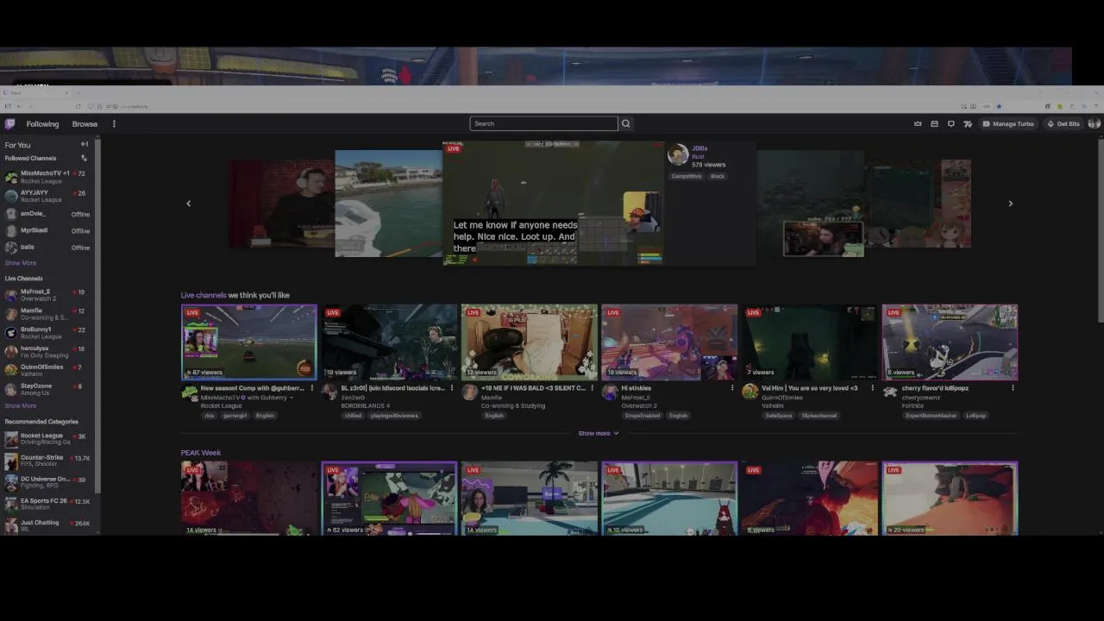
Task: Click the SafeSpace tag
Action: (x=779, y=416)
